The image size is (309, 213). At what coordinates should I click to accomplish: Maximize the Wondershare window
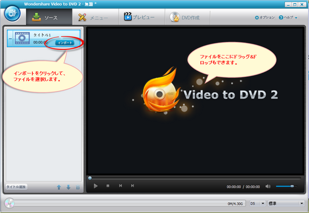point(295,5)
